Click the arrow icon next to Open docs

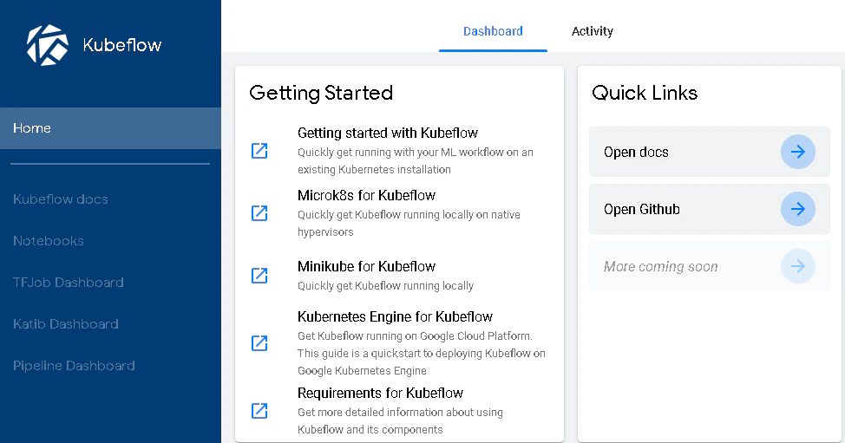click(797, 152)
